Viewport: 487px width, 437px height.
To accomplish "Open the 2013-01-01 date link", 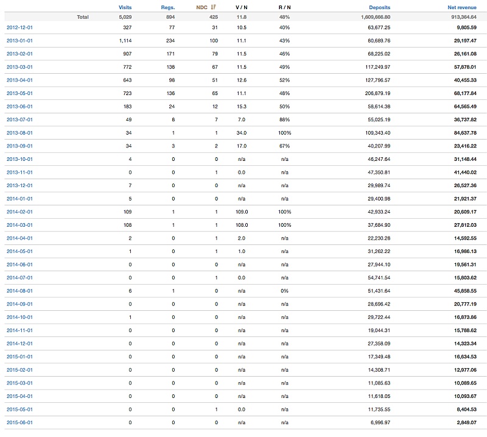I will point(19,41).
